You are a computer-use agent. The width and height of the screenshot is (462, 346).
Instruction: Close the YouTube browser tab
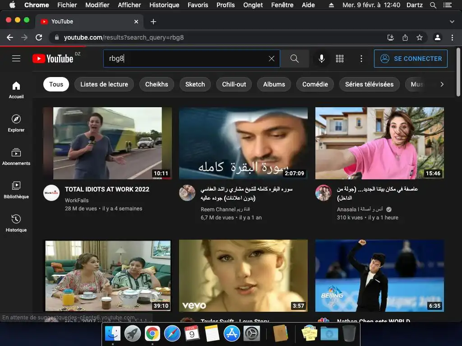[x=136, y=22]
